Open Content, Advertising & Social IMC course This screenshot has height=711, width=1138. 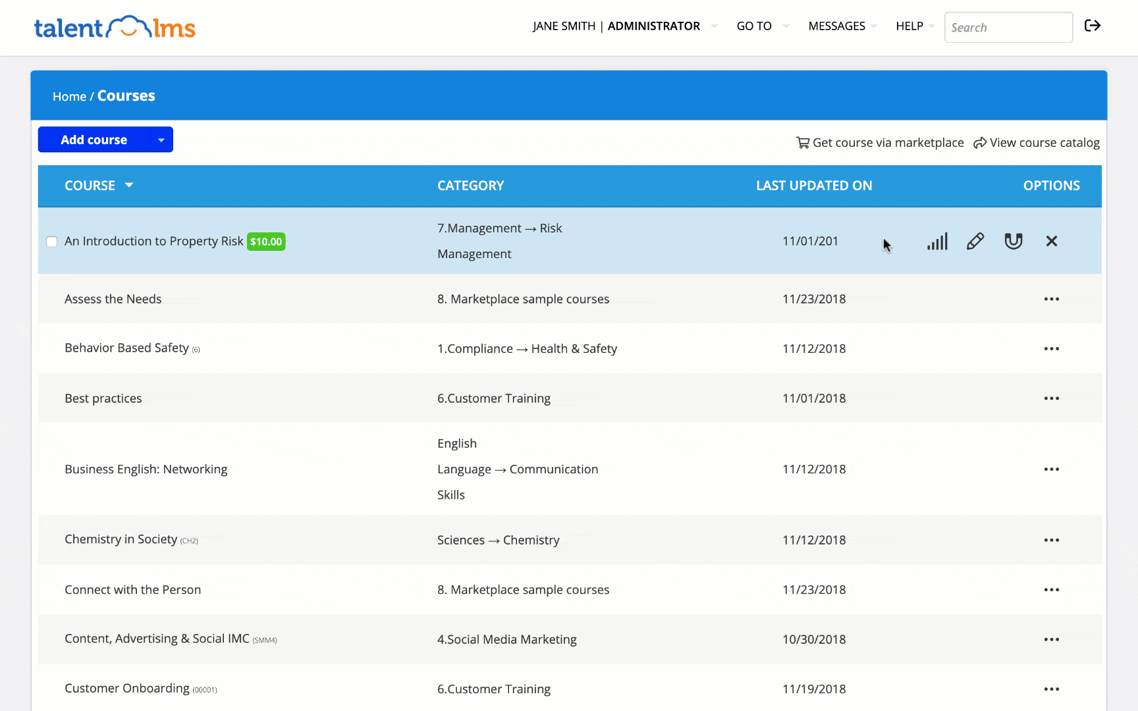pyautogui.click(x=157, y=639)
